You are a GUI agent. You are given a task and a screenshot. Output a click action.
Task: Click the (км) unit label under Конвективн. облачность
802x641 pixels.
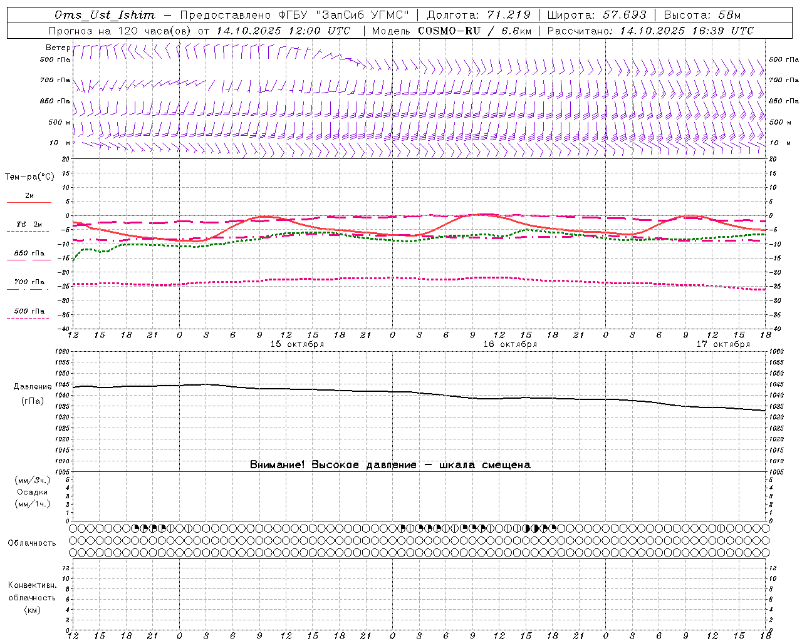(32, 610)
